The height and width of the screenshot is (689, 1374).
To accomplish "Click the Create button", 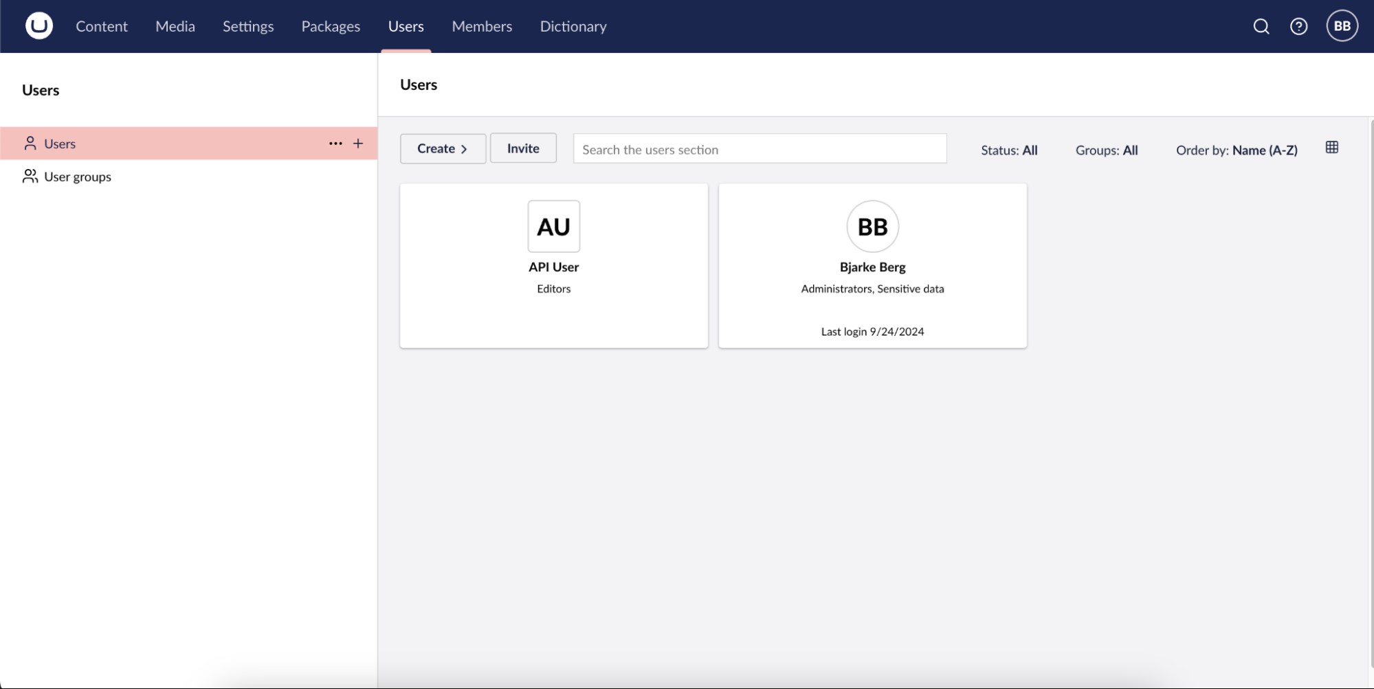I will (442, 148).
